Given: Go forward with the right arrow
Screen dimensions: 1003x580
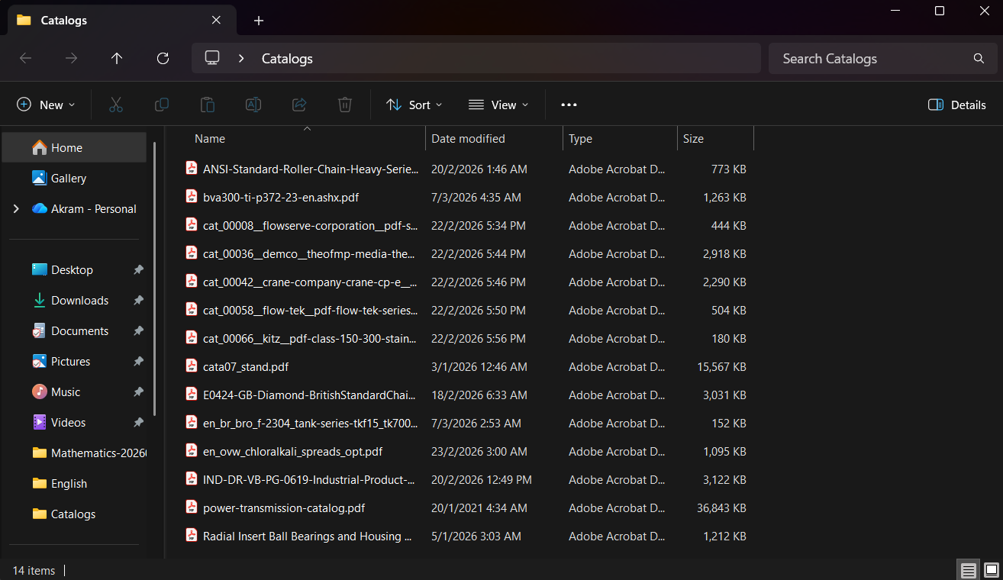Looking at the screenshot, I should (x=71, y=58).
